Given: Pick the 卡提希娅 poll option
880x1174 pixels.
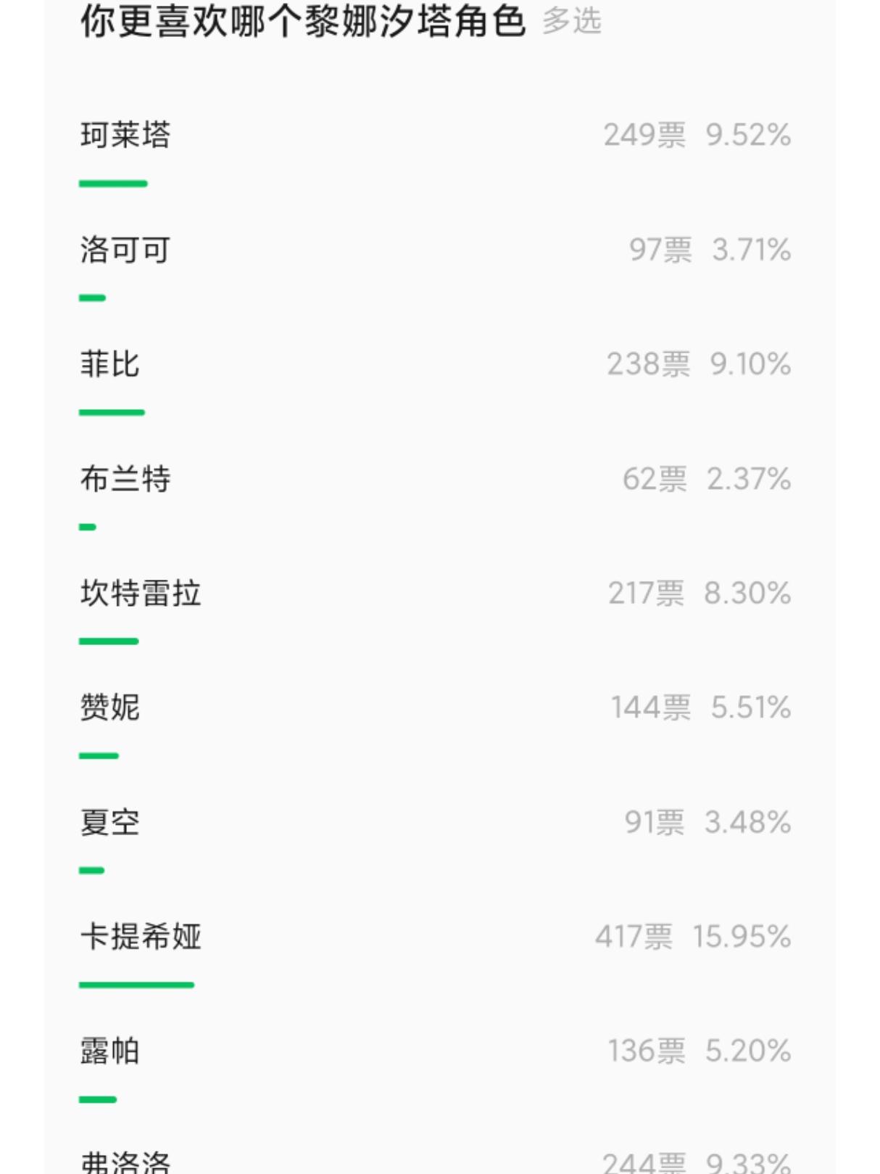Looking at the screenshot, I should 141,936.
